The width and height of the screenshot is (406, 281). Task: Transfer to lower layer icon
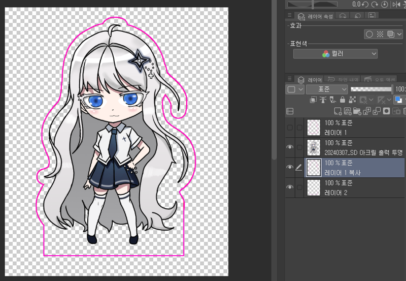[x=367, y=111]
